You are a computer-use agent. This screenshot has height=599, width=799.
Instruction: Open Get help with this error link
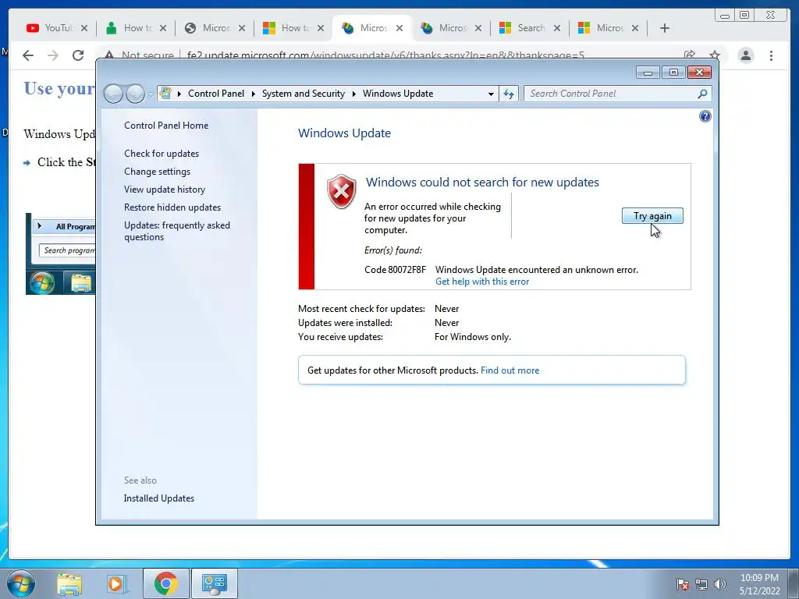click(482, 282)
